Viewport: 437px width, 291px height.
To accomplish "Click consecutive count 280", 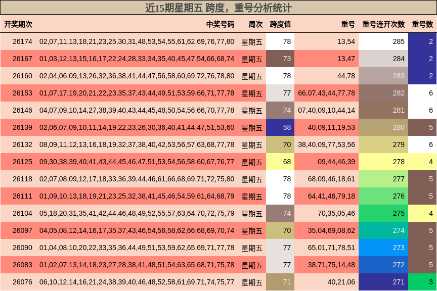I will (383, 127).
